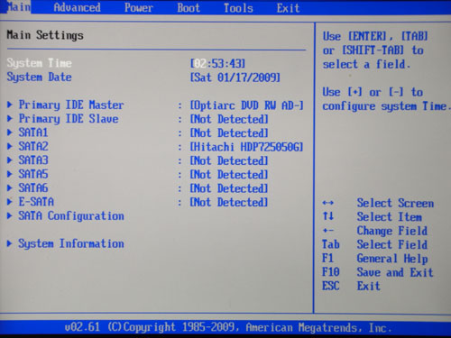451x338 pixels.
Task: Select the System Time label
Action: click(40, 63)
